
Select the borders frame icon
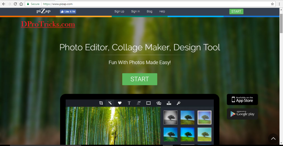148,103
